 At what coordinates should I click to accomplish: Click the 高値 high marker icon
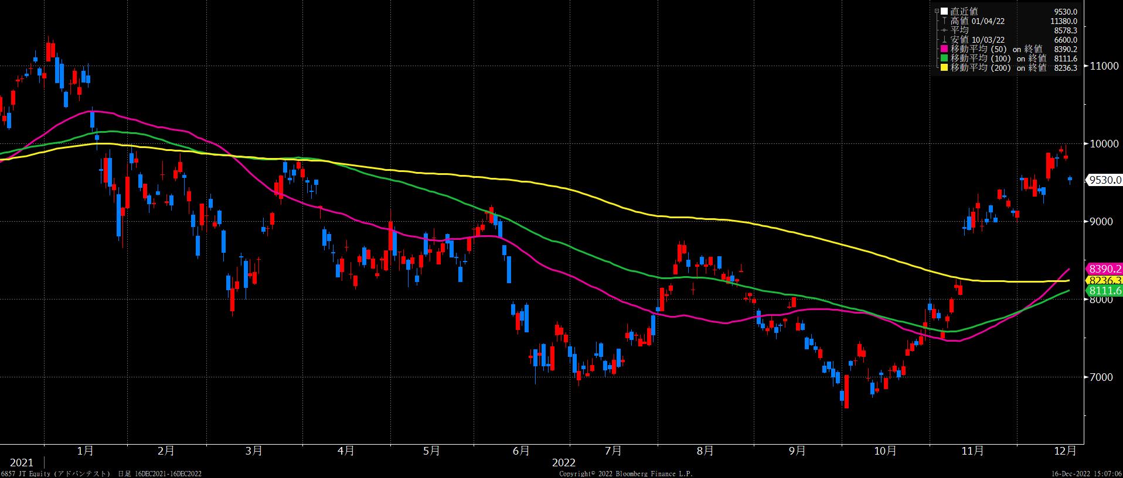click(944, 21)
